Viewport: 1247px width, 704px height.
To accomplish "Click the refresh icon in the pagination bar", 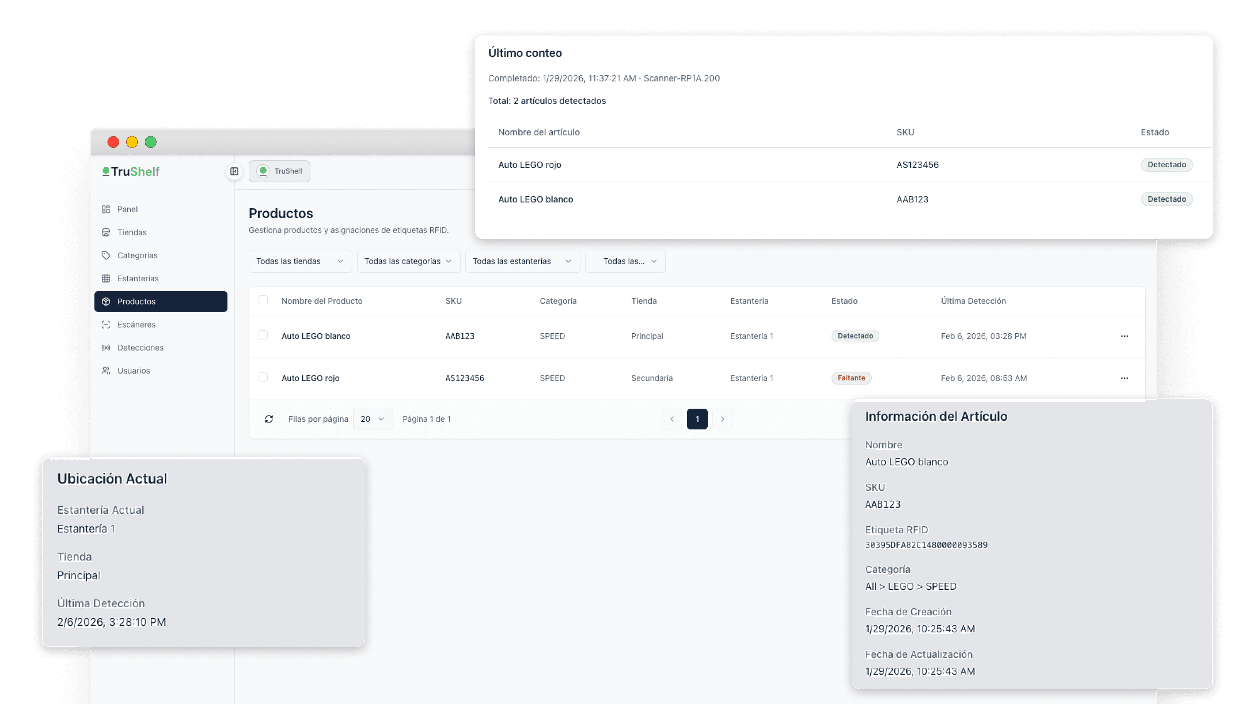I will [x=269, y=419].
